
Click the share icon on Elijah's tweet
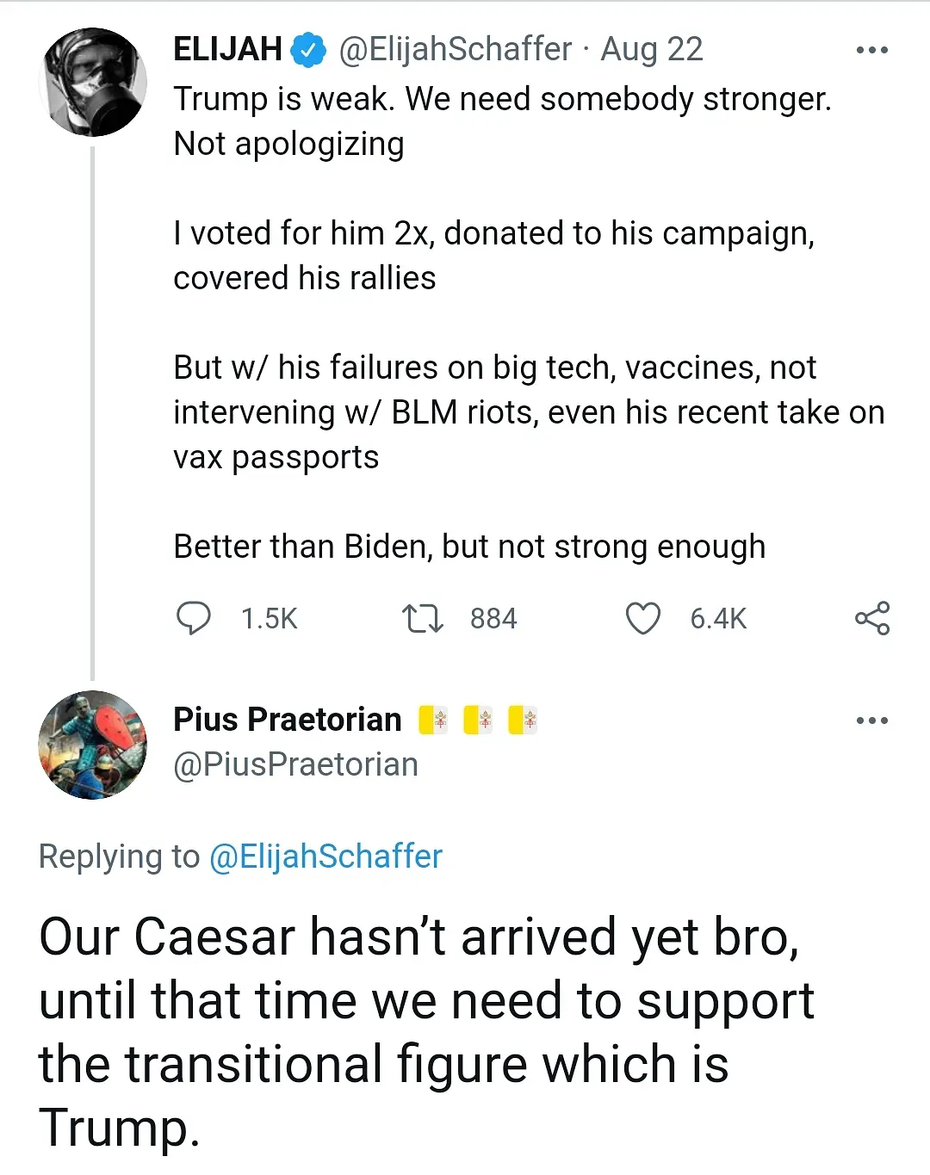[871, 618]
